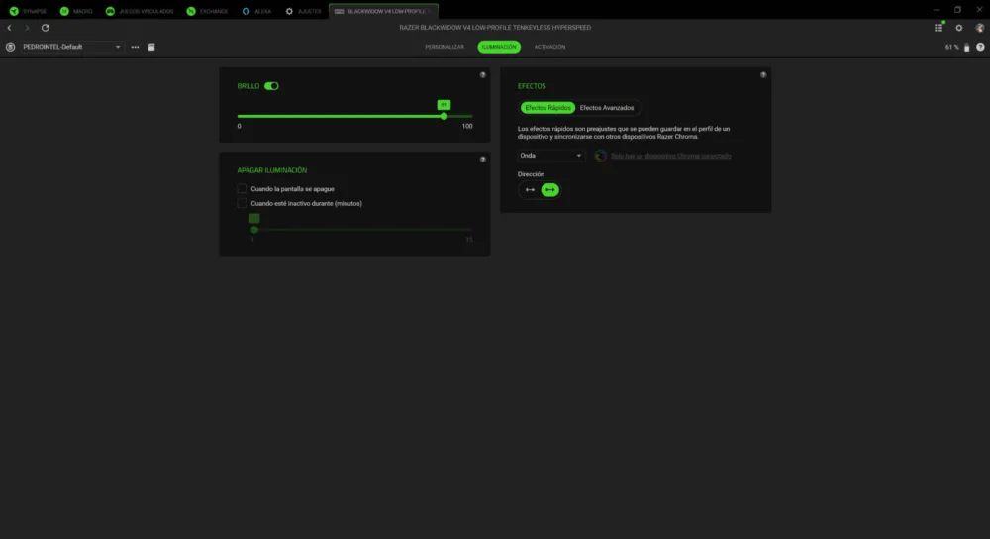990x539 pixels.
Task: Open the profile three-dots options menu
Action: 135,47
